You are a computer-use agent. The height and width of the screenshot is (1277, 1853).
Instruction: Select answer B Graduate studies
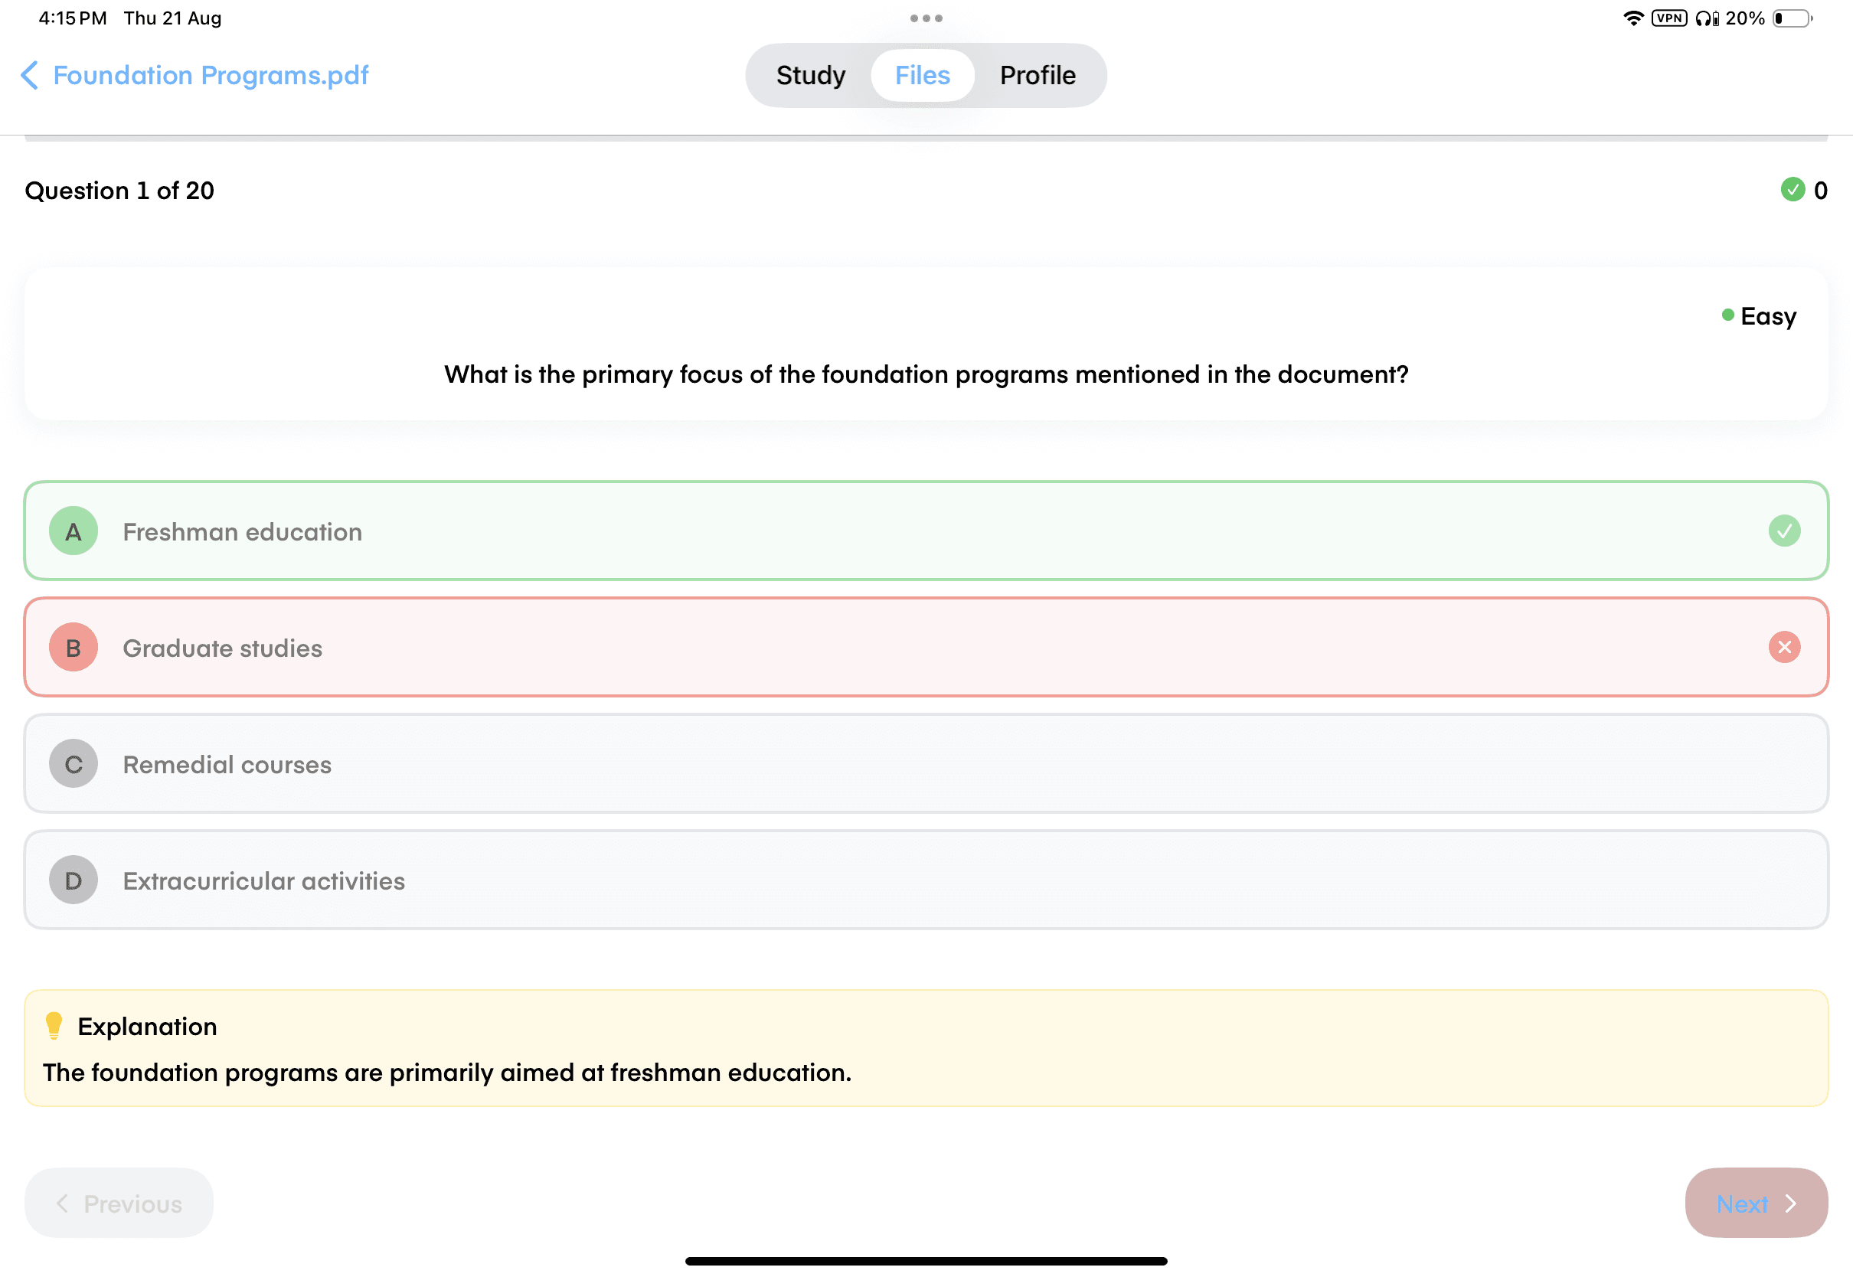(x=926, y=647)
